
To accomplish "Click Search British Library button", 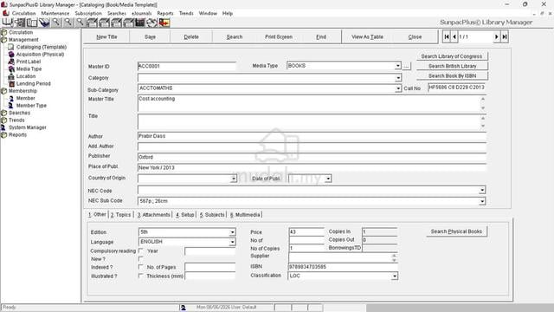I will (x=452, y=66).
